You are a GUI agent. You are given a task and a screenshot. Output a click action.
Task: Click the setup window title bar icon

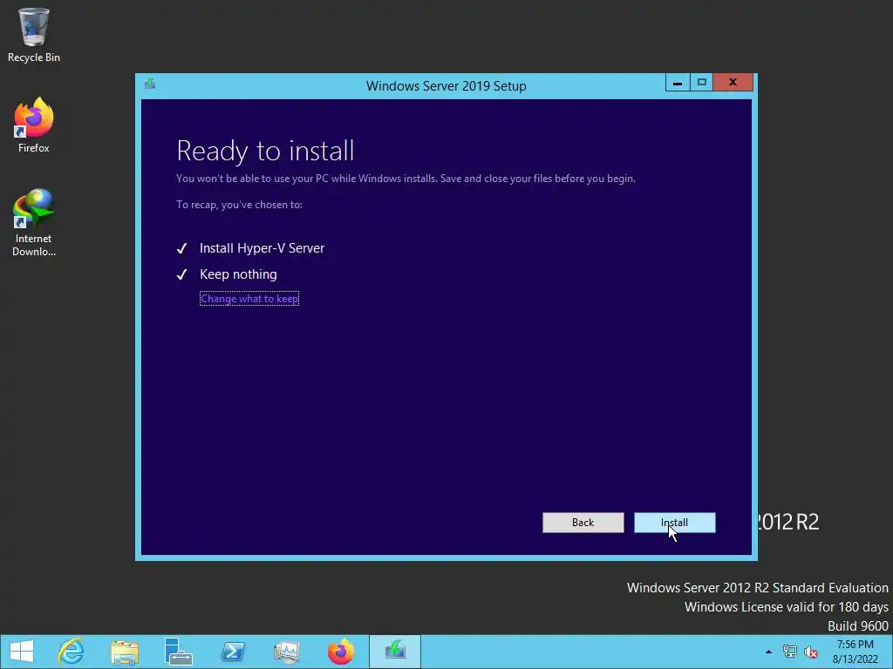(x=150, y=84)
